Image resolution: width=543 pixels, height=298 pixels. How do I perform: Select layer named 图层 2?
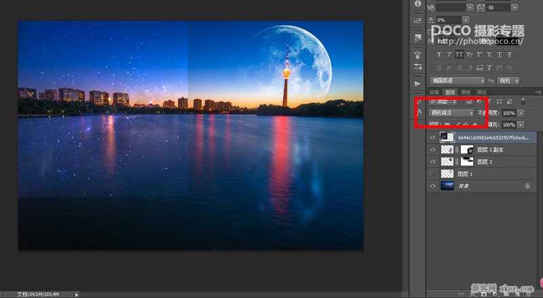click(x=485, y=162)
